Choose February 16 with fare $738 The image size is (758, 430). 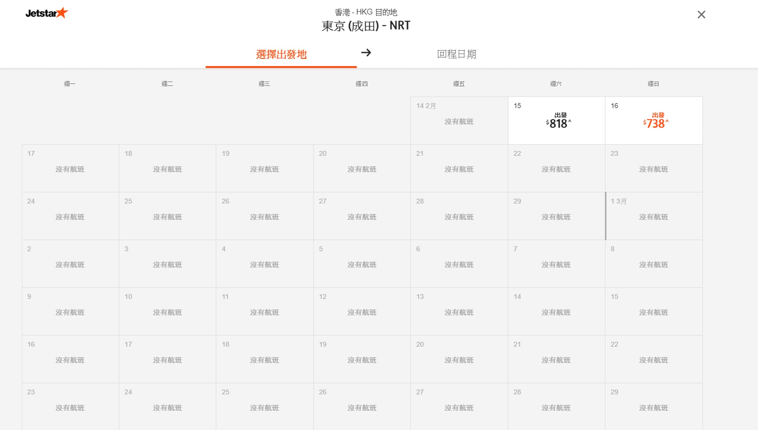[x=653, y=120]
